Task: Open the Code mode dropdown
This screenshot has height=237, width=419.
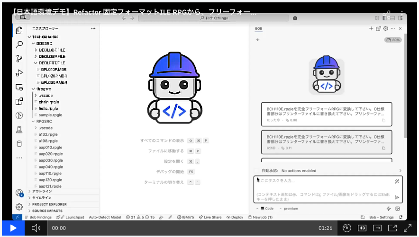Action: [265, 209]
